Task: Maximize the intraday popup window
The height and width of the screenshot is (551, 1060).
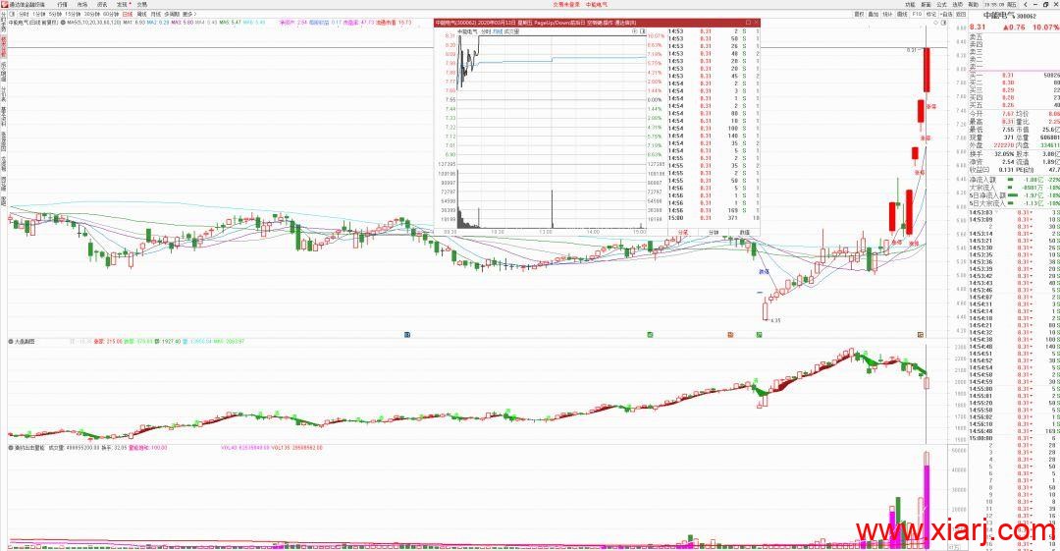Action: [748, 23]
